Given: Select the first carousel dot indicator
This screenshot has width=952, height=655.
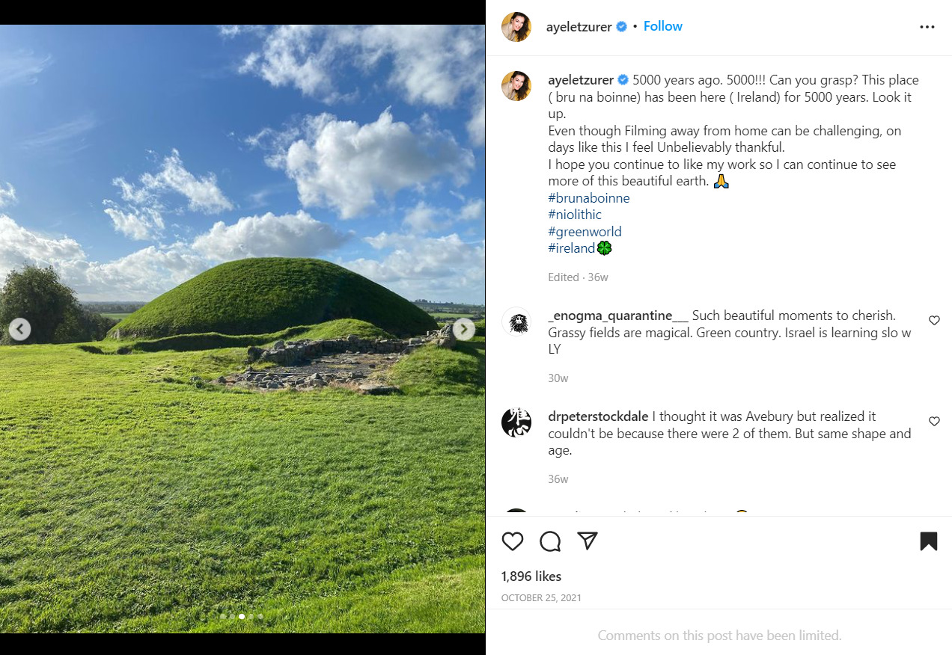Looking at the screenshot, I should (x=222, y=616).
